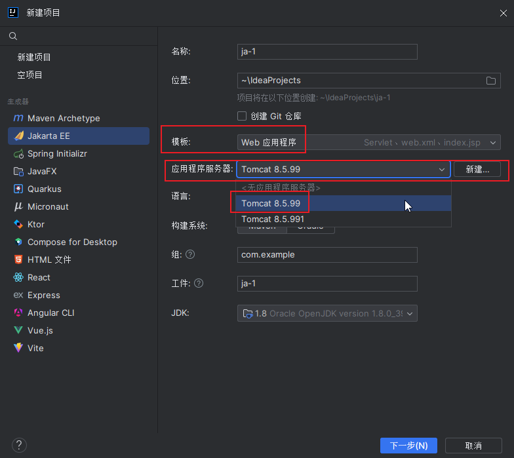The width and height of the screenshot is (514, 458).
Task: Click the Vue.js logo icon
Action: [18, 330]
